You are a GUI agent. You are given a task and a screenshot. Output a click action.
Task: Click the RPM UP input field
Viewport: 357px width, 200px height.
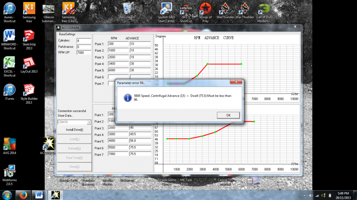[x=84, y=53]
